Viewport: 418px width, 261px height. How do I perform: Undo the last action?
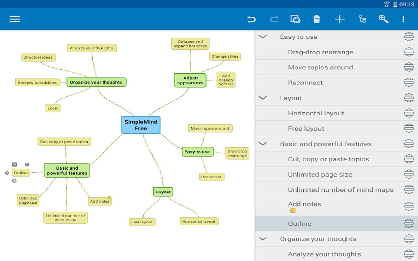tap(251, 19)
